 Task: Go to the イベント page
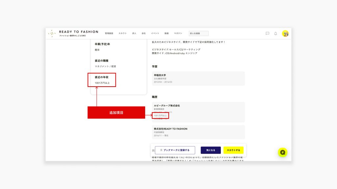coord(155,33)
